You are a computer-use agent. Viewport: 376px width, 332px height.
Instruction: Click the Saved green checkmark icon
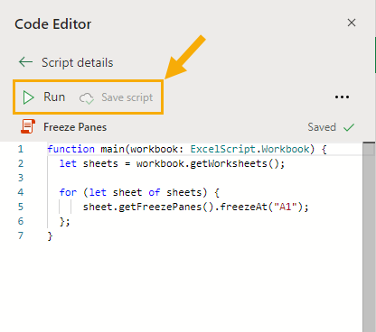[x=349, y=127]
